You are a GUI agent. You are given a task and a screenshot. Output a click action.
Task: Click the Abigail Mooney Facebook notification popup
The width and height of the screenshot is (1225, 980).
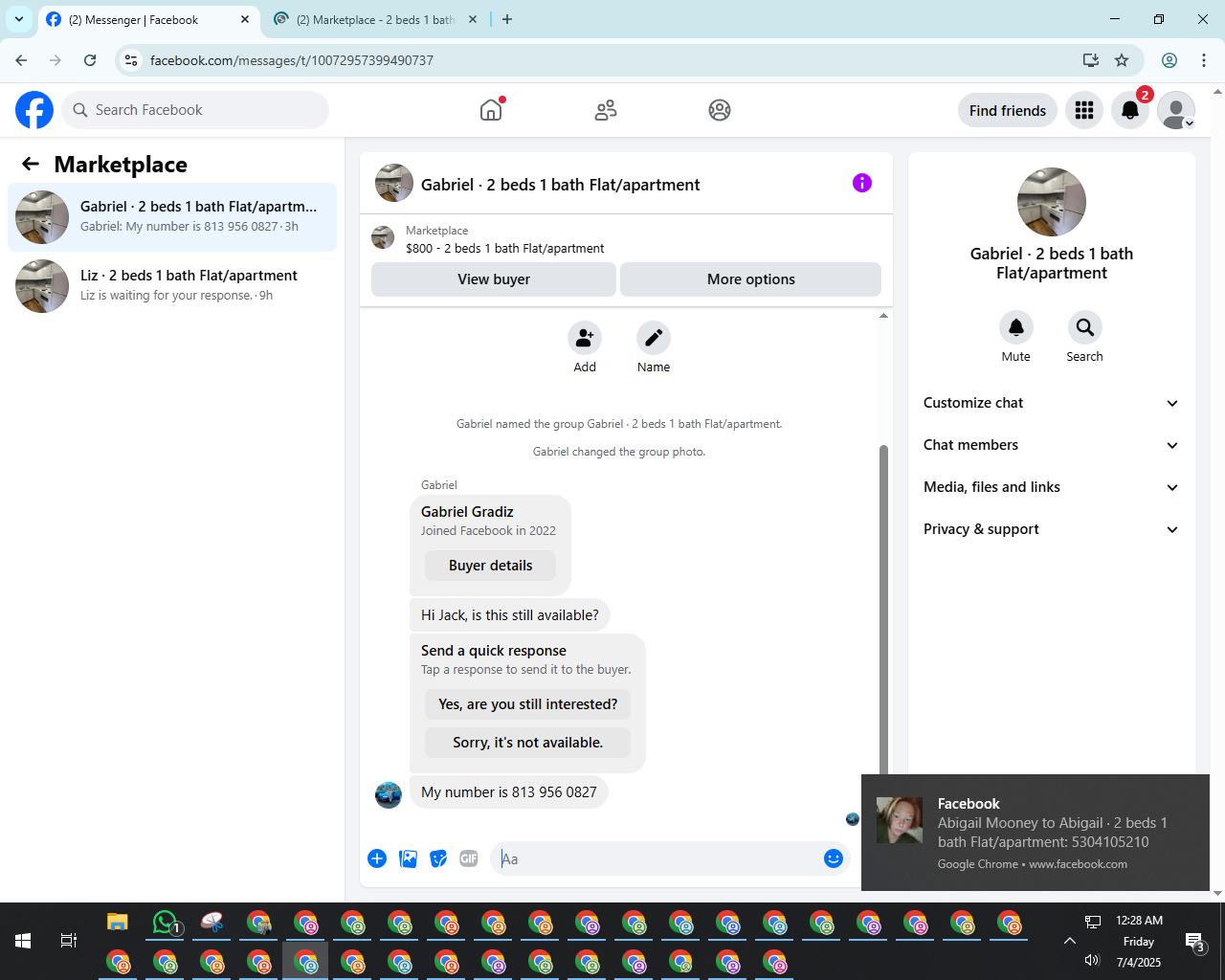(x=1036, y=833)
